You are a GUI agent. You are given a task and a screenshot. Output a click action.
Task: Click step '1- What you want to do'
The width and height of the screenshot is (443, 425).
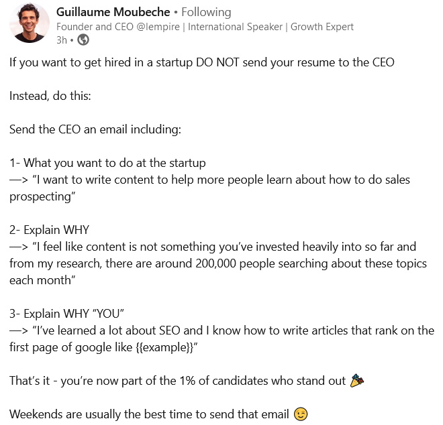click(107, 163)
